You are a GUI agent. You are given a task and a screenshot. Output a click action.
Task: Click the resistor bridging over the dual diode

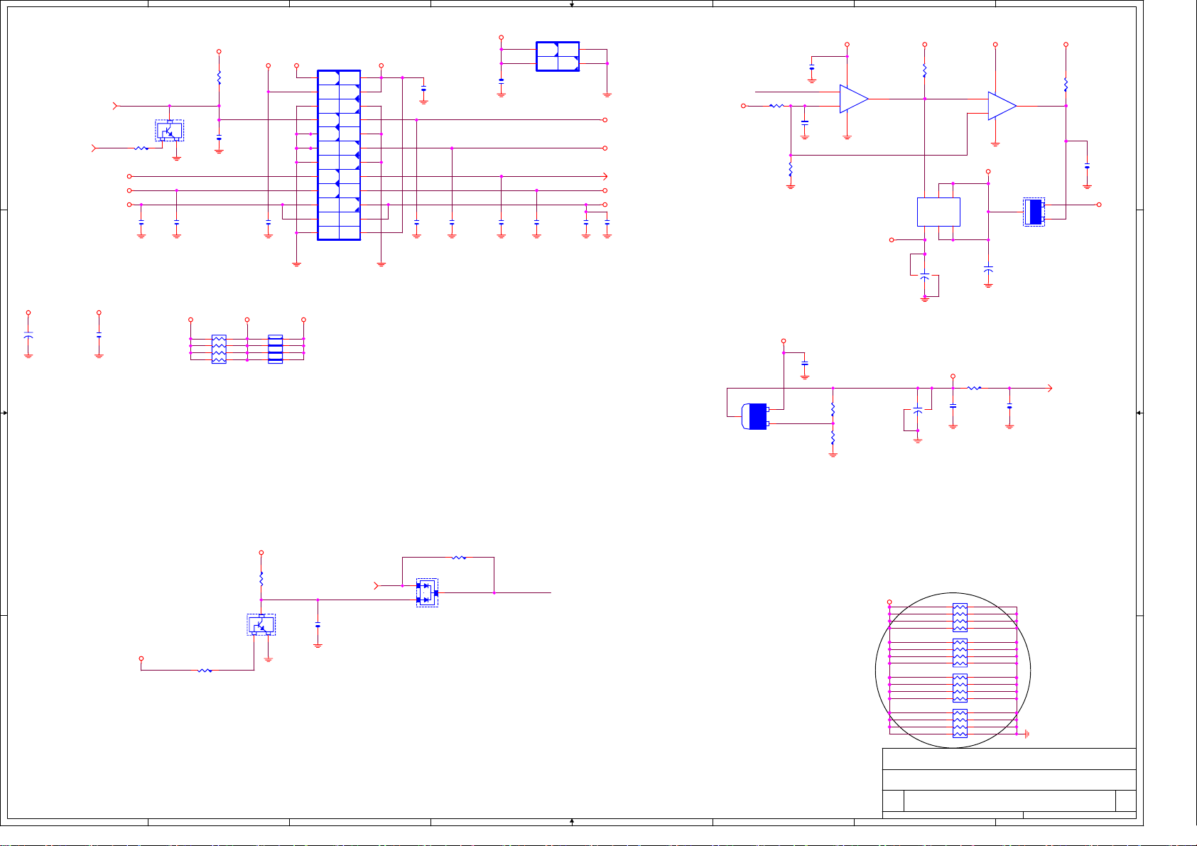459,558
